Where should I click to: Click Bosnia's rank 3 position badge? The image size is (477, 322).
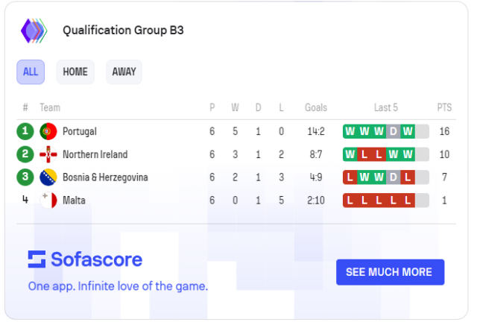click(x=25, y=177)
